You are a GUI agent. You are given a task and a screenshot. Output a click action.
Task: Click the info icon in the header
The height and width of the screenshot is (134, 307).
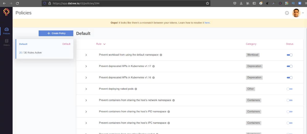point(287,13)
